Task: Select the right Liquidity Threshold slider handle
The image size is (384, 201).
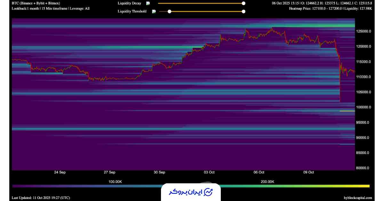Action: (x=244, y=11)
